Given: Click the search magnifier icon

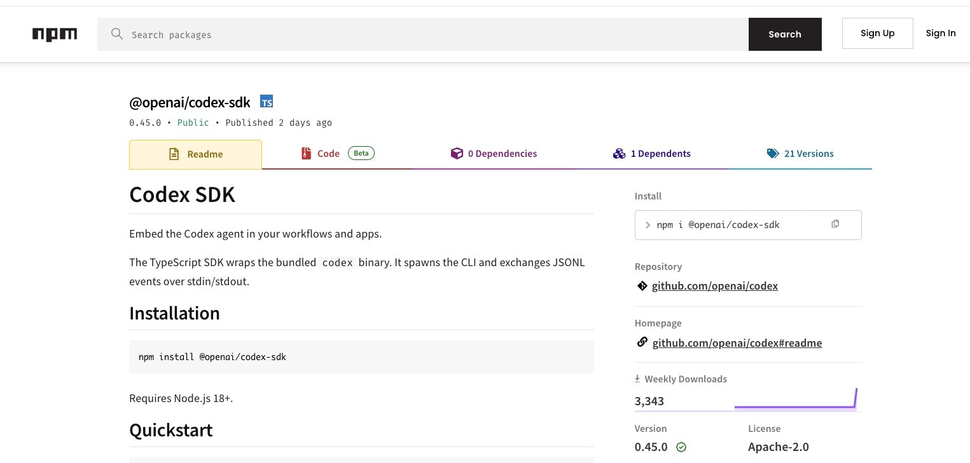Looking at the screenshot, I should pyautogui.click(x=117, y=34).
